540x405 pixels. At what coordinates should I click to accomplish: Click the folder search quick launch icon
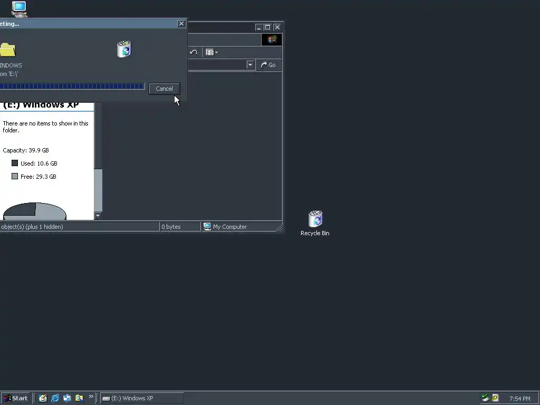(79, 398)
